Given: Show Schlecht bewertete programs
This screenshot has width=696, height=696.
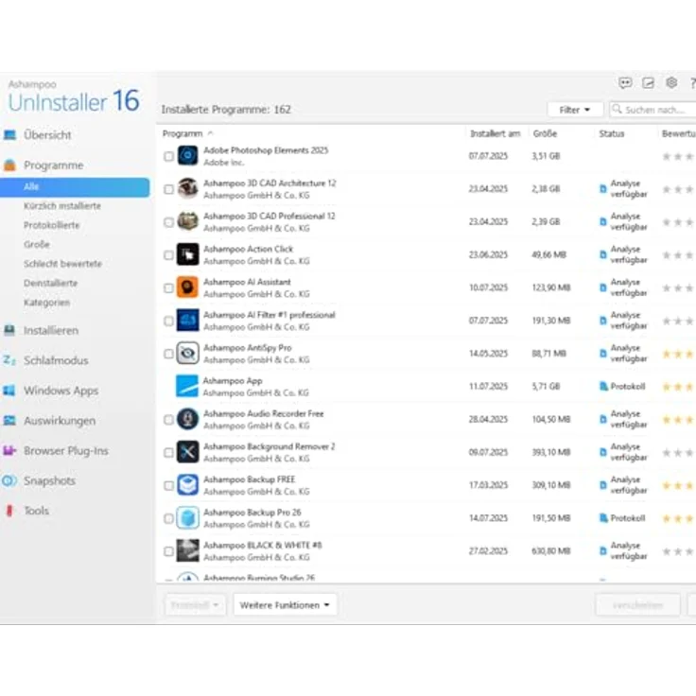Looking at the screenshot, I should (x=62, y=264).
